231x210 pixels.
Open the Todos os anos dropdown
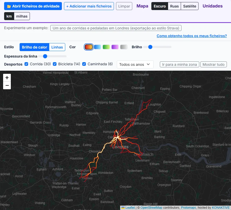tap(135, 64)
